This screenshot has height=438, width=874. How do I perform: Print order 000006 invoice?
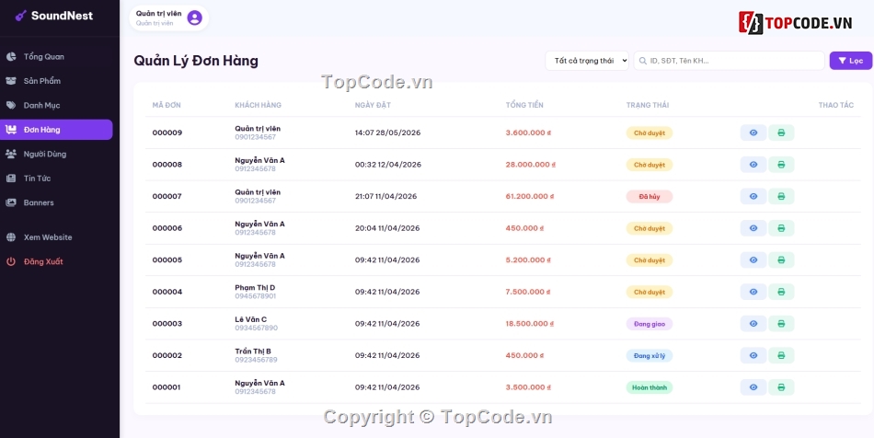[781, 228]
